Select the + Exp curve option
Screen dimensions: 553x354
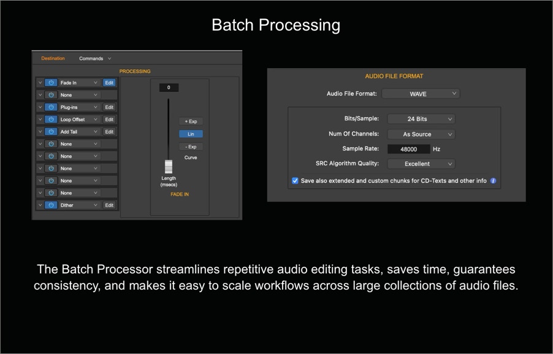191,121
